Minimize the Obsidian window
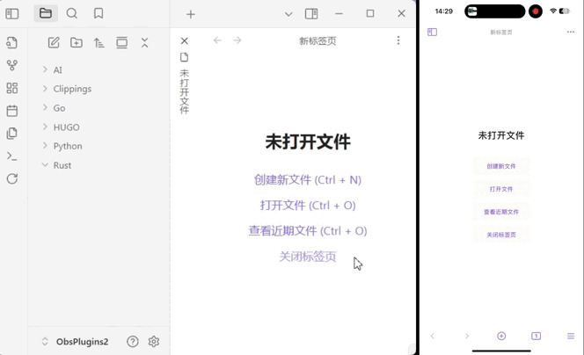584x355 pixels. 339,14
